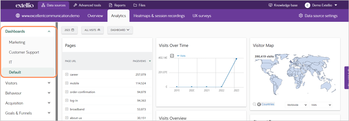Open the Reports menu tab

point(117,5)
